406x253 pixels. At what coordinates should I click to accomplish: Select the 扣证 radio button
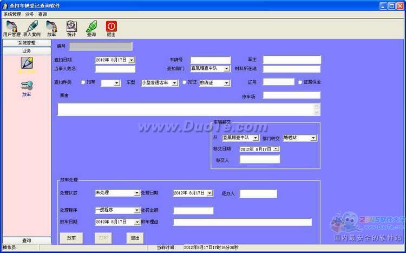(184, 83)
